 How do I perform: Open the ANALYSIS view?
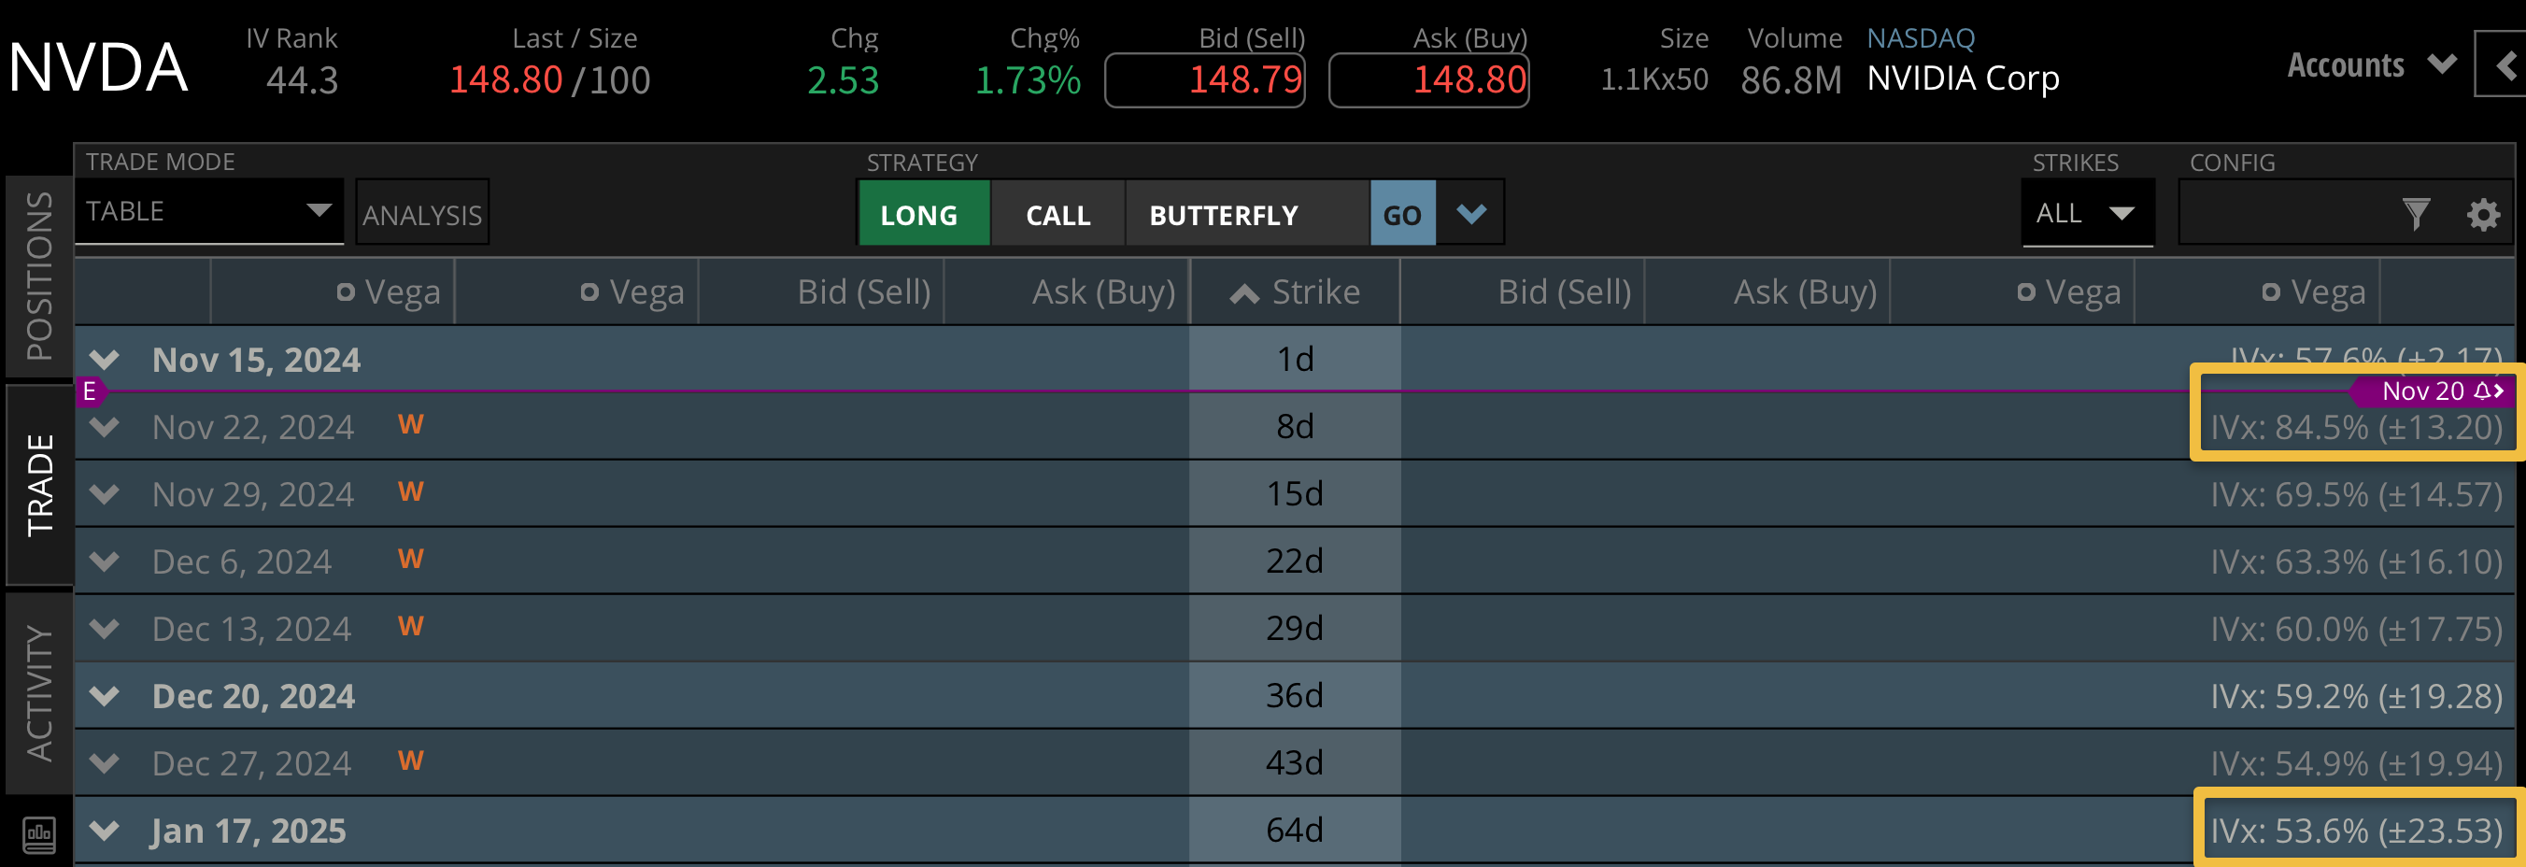[421, 214]
